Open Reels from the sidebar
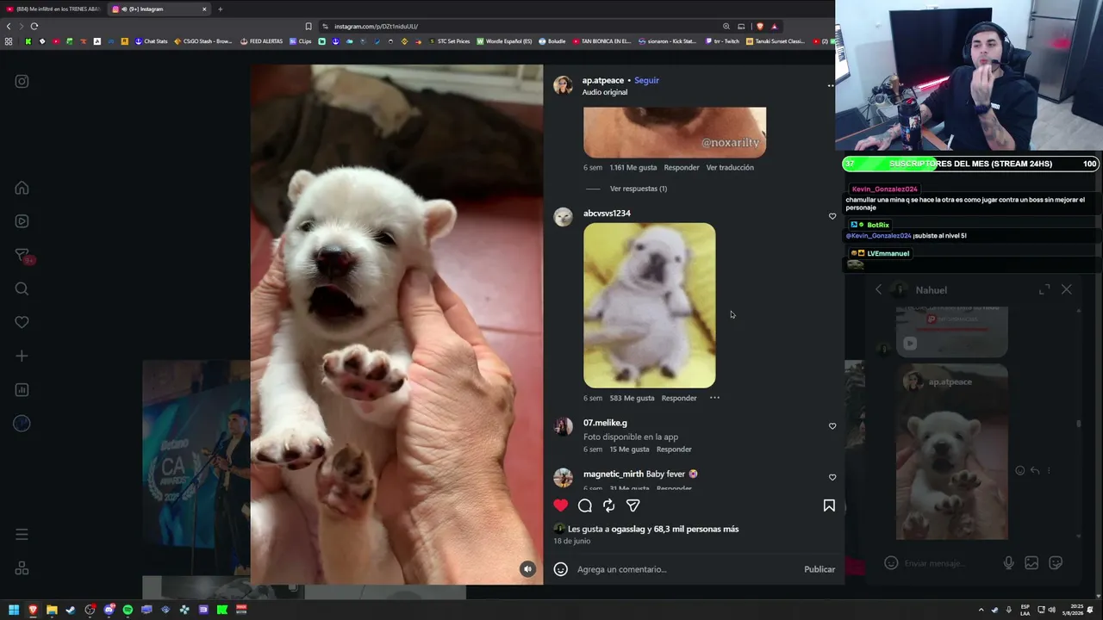1103x620 pixels. click(x=22, y=221)
